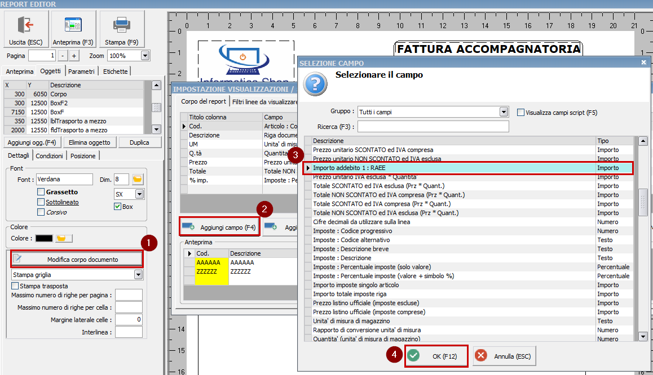Click the Interlinea field
653x375 pixels.
[x=129, y=332]
